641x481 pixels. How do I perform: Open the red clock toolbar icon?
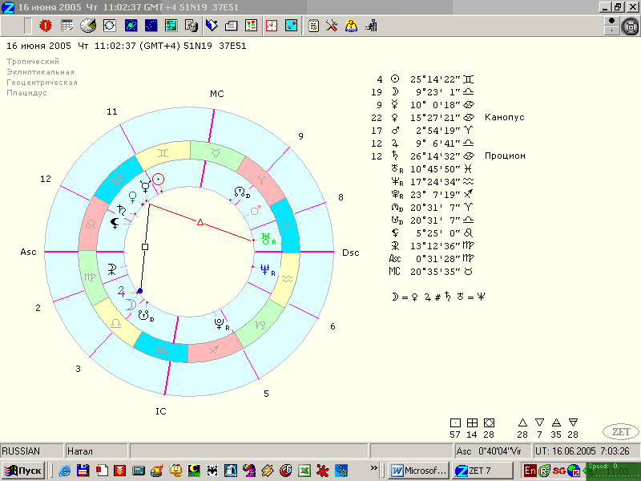(x=272, y=26)
